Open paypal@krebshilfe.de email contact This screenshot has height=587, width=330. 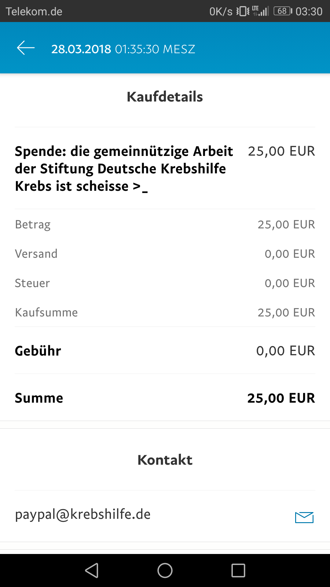[83, 514]
